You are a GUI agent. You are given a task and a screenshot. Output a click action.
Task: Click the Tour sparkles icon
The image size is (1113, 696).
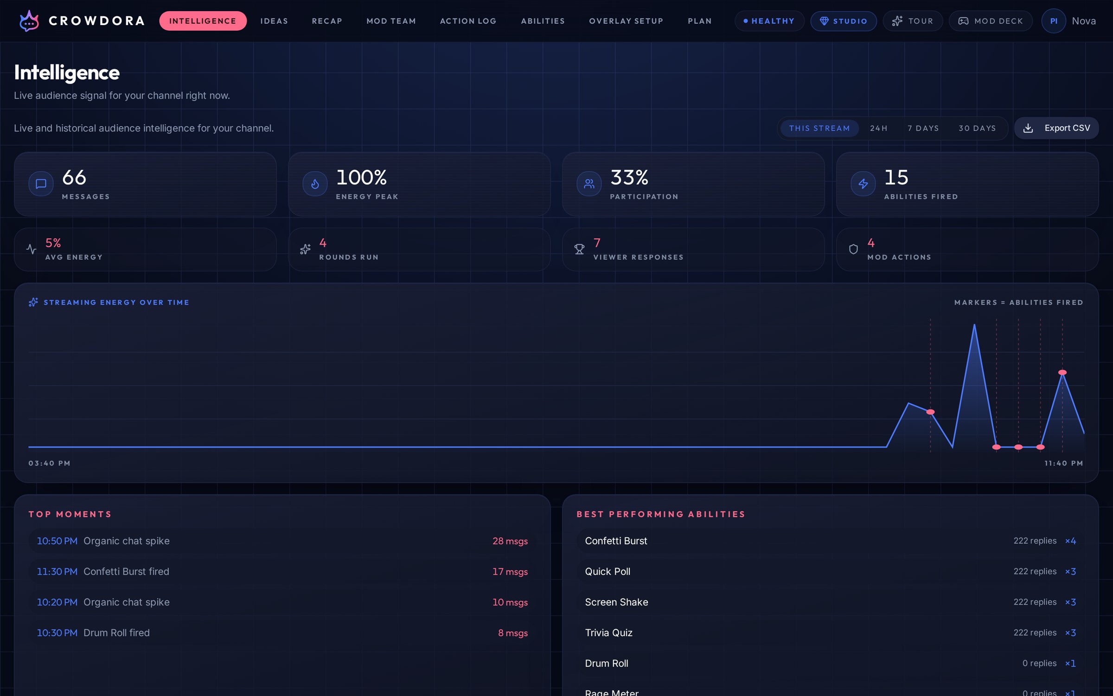click(897, 21)
